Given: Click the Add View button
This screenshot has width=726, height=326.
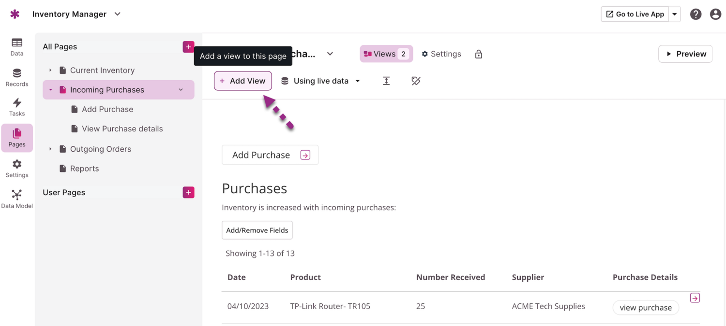Looking at the screenshot, I should [242, 81].
